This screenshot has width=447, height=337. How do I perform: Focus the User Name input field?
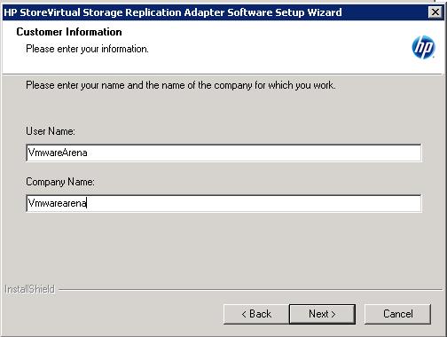tap(223, 153)
